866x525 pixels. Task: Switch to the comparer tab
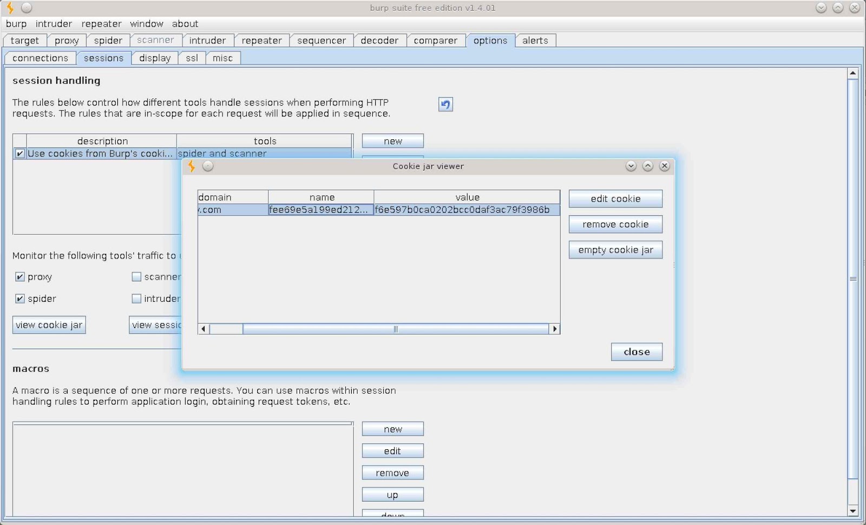pyautogui.click(x=436, y=41)
